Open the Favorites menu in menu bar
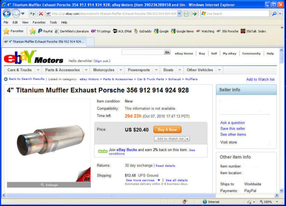 [39, 22]
